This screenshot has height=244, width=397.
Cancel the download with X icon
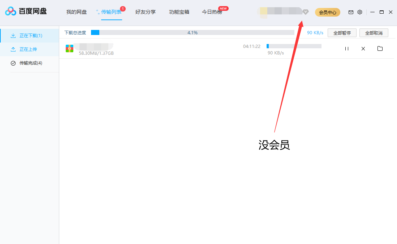click(x=363, y=49)
